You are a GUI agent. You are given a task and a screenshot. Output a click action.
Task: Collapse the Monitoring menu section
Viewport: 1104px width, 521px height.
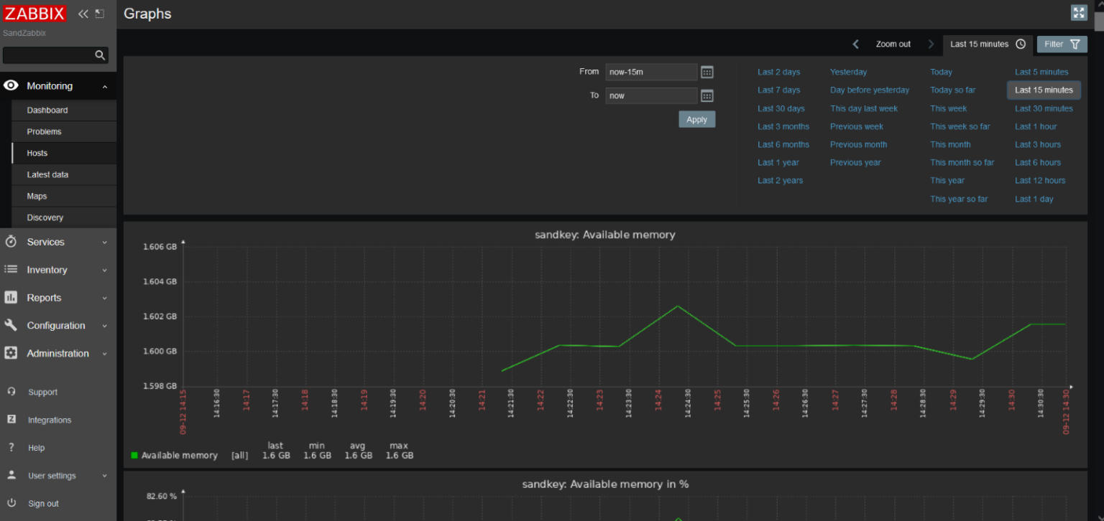tap(57, 86)
